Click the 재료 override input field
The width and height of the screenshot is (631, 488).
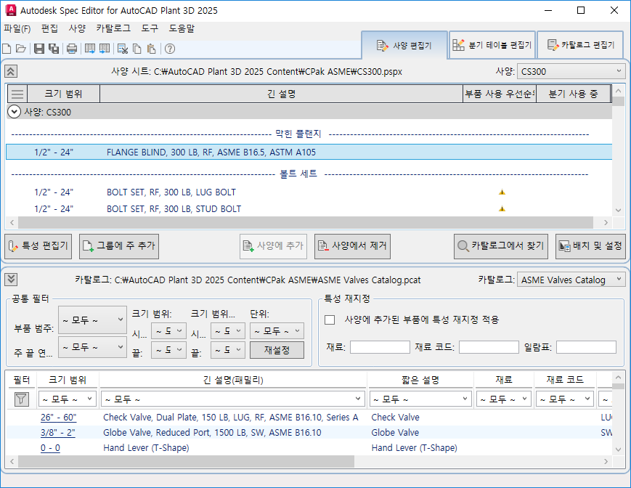click(x=380, y=347)
